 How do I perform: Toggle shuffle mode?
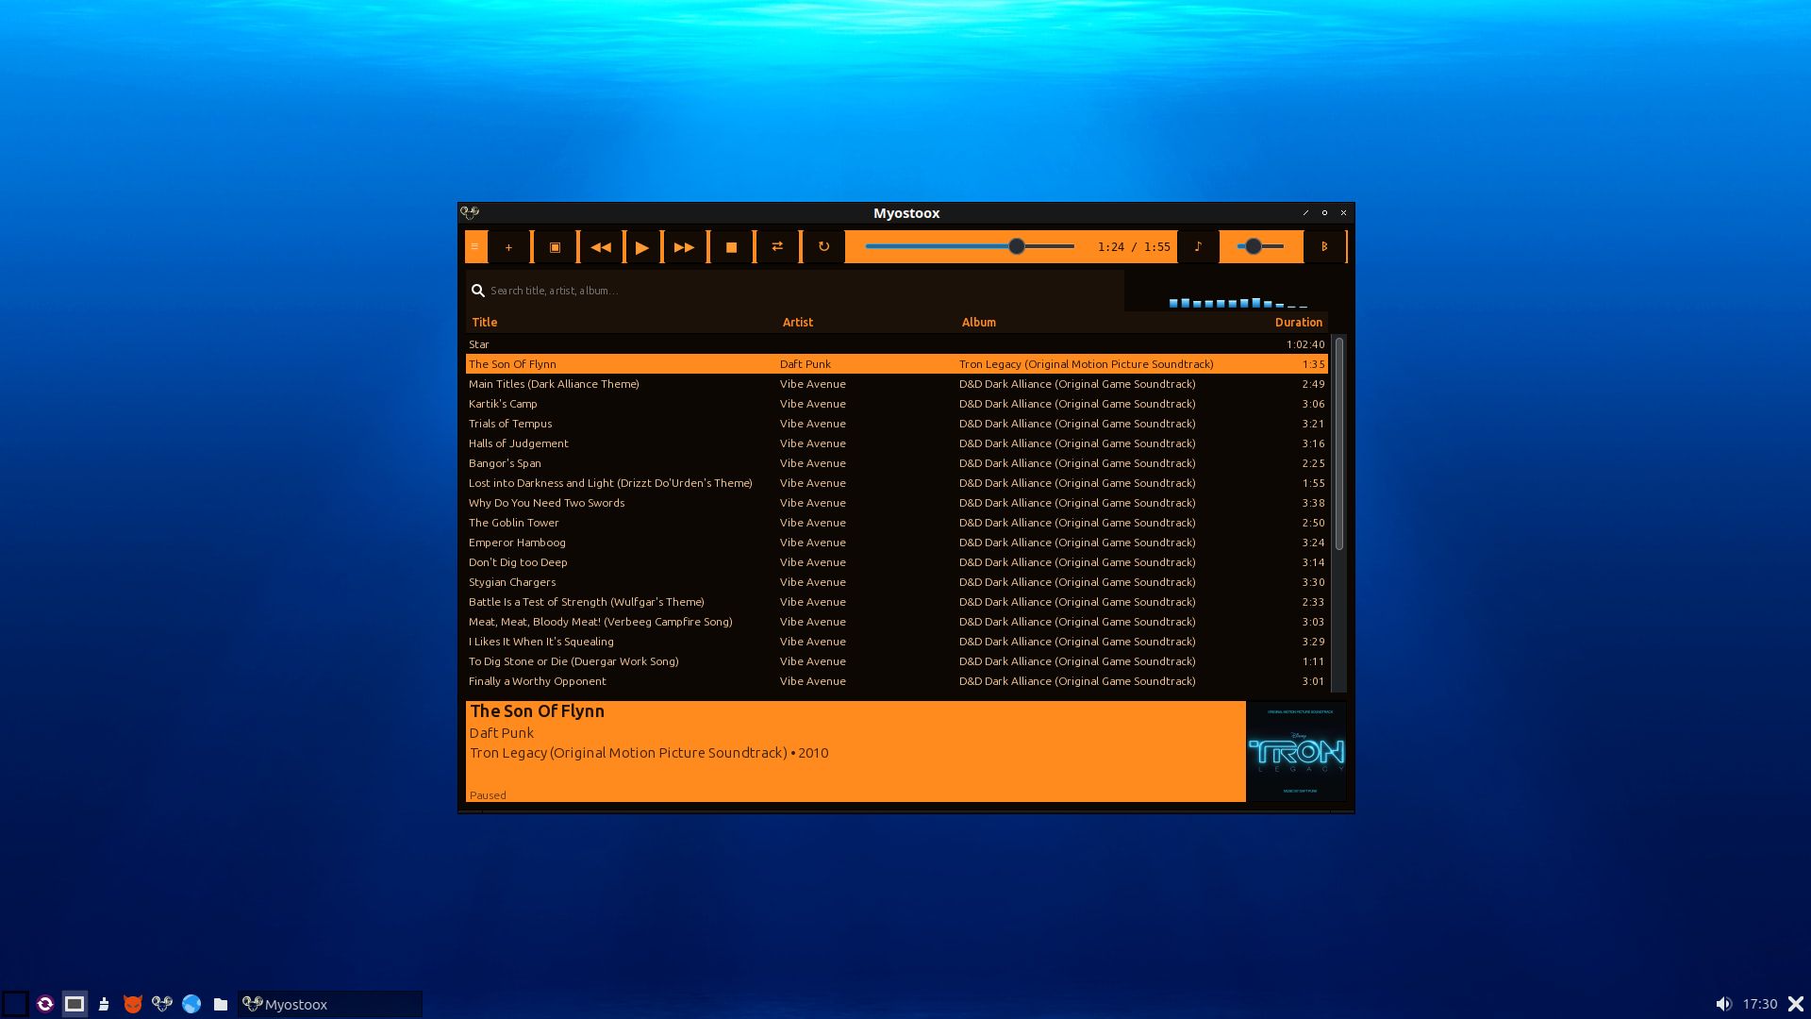[x=777, y=247]
